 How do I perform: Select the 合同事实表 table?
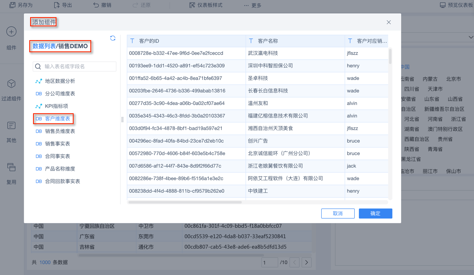(57, 156)
